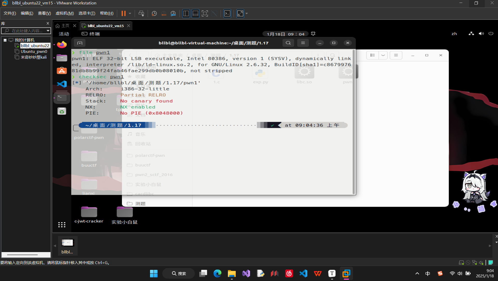The width and height of the screenshot is (498, 281).
Task: Pause the virtual machine with orange button
Action: 123,13
